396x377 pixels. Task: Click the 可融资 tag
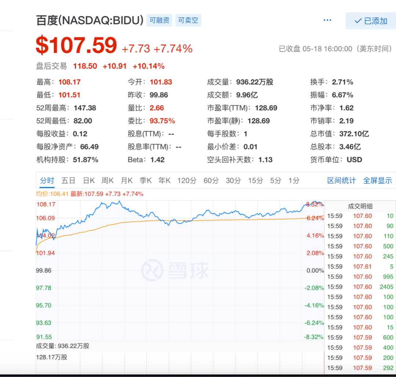coord(159,20)
